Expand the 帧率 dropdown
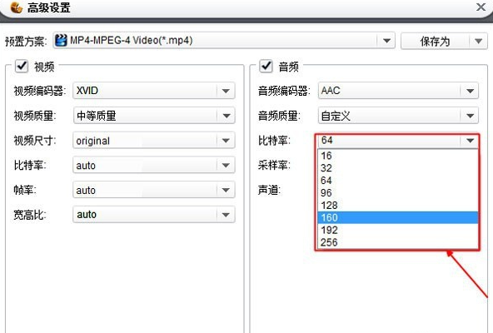This screenshot has width=493, height=333. tap(226, 190)
